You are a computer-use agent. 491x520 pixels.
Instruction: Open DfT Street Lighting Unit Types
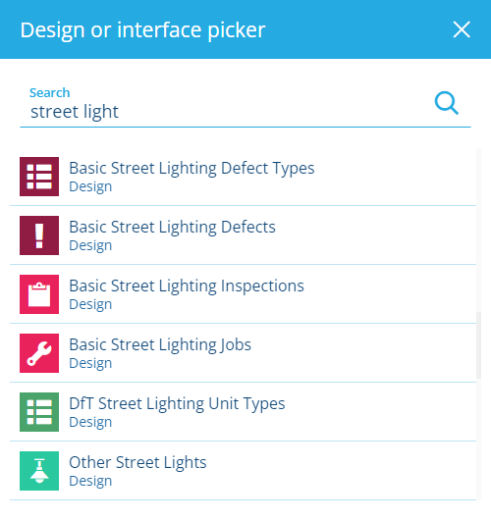243,412
